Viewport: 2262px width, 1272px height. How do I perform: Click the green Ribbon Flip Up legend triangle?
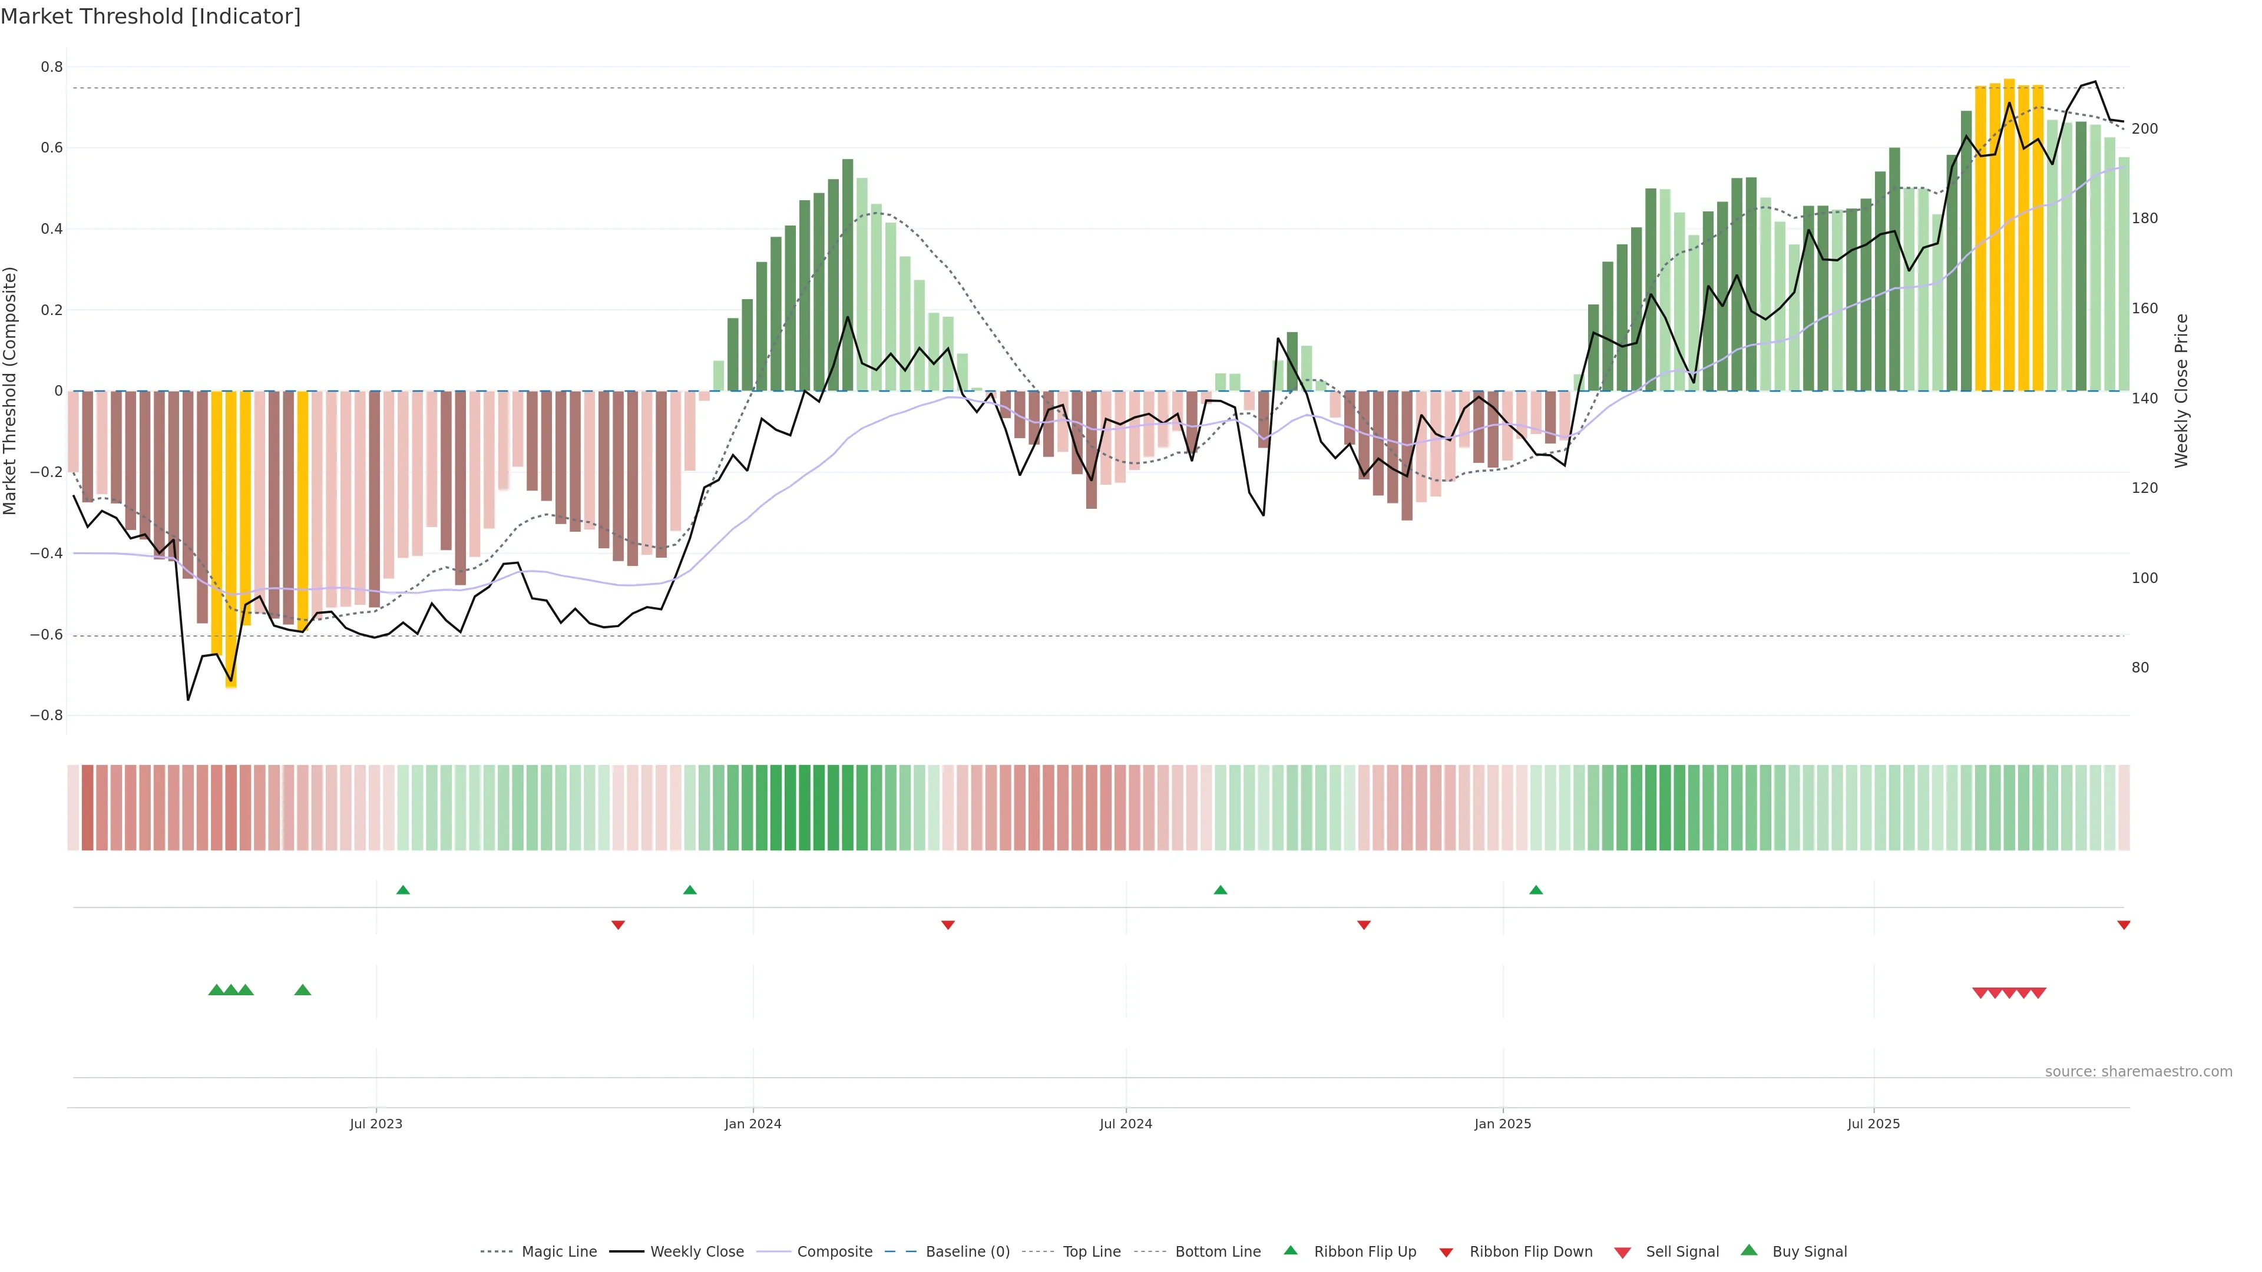[x=1290, y=1250]
